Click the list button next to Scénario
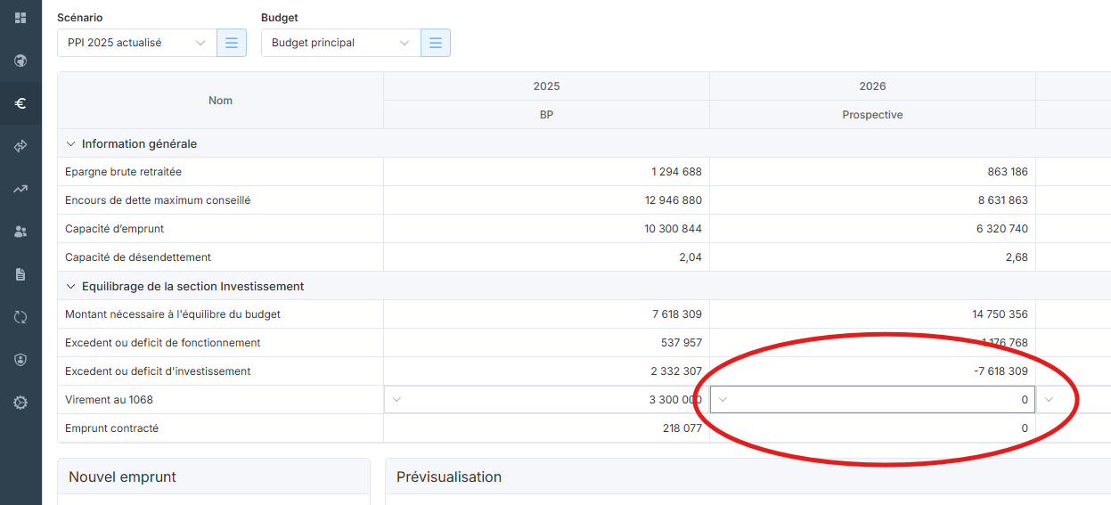Image resolution: width=1111 pixels, height=505 pixels. click(232, 43)
